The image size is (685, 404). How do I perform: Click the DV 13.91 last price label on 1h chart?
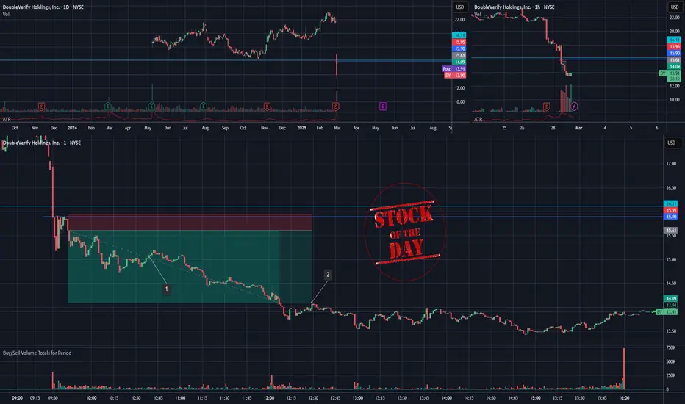(x=670, y=73)
